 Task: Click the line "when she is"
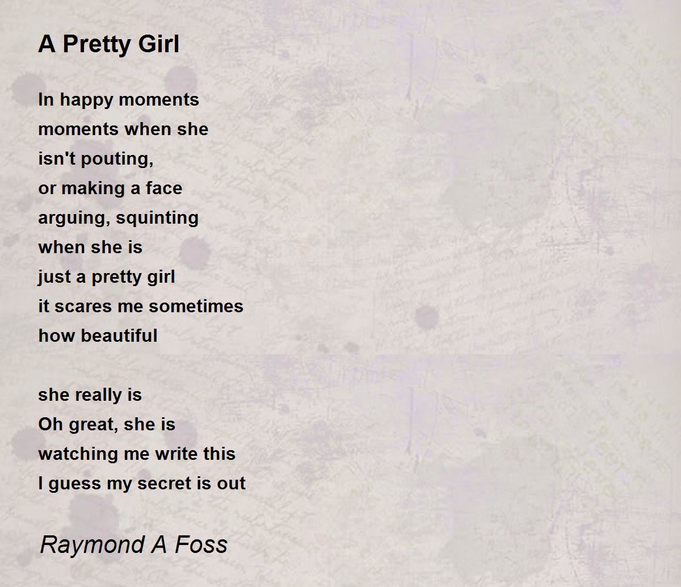pos(90,247)
